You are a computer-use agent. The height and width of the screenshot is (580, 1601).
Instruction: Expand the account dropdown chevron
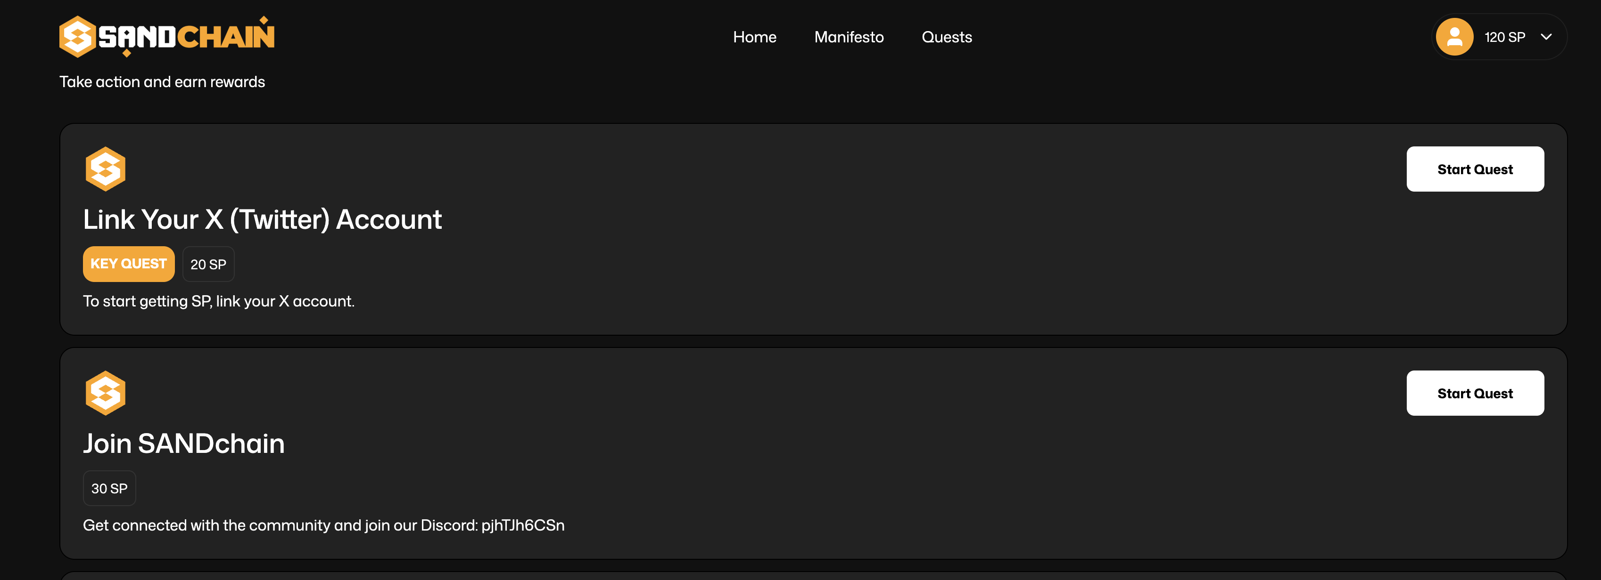click(1546, 37)
